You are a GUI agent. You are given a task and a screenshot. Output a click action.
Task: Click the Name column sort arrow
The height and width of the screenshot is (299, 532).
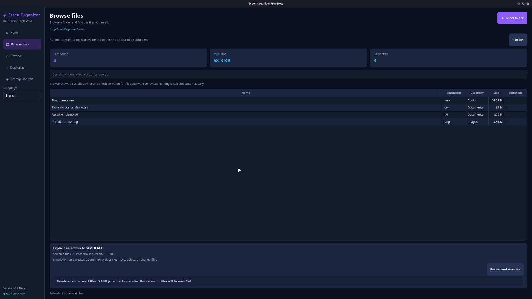tap(440, 93)
